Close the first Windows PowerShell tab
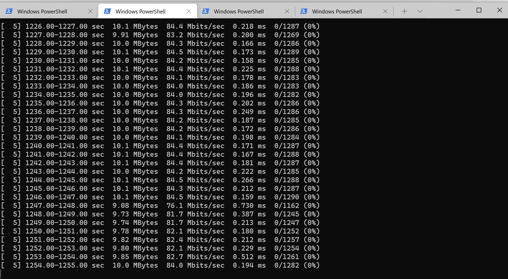 click(x=91, y=11)
